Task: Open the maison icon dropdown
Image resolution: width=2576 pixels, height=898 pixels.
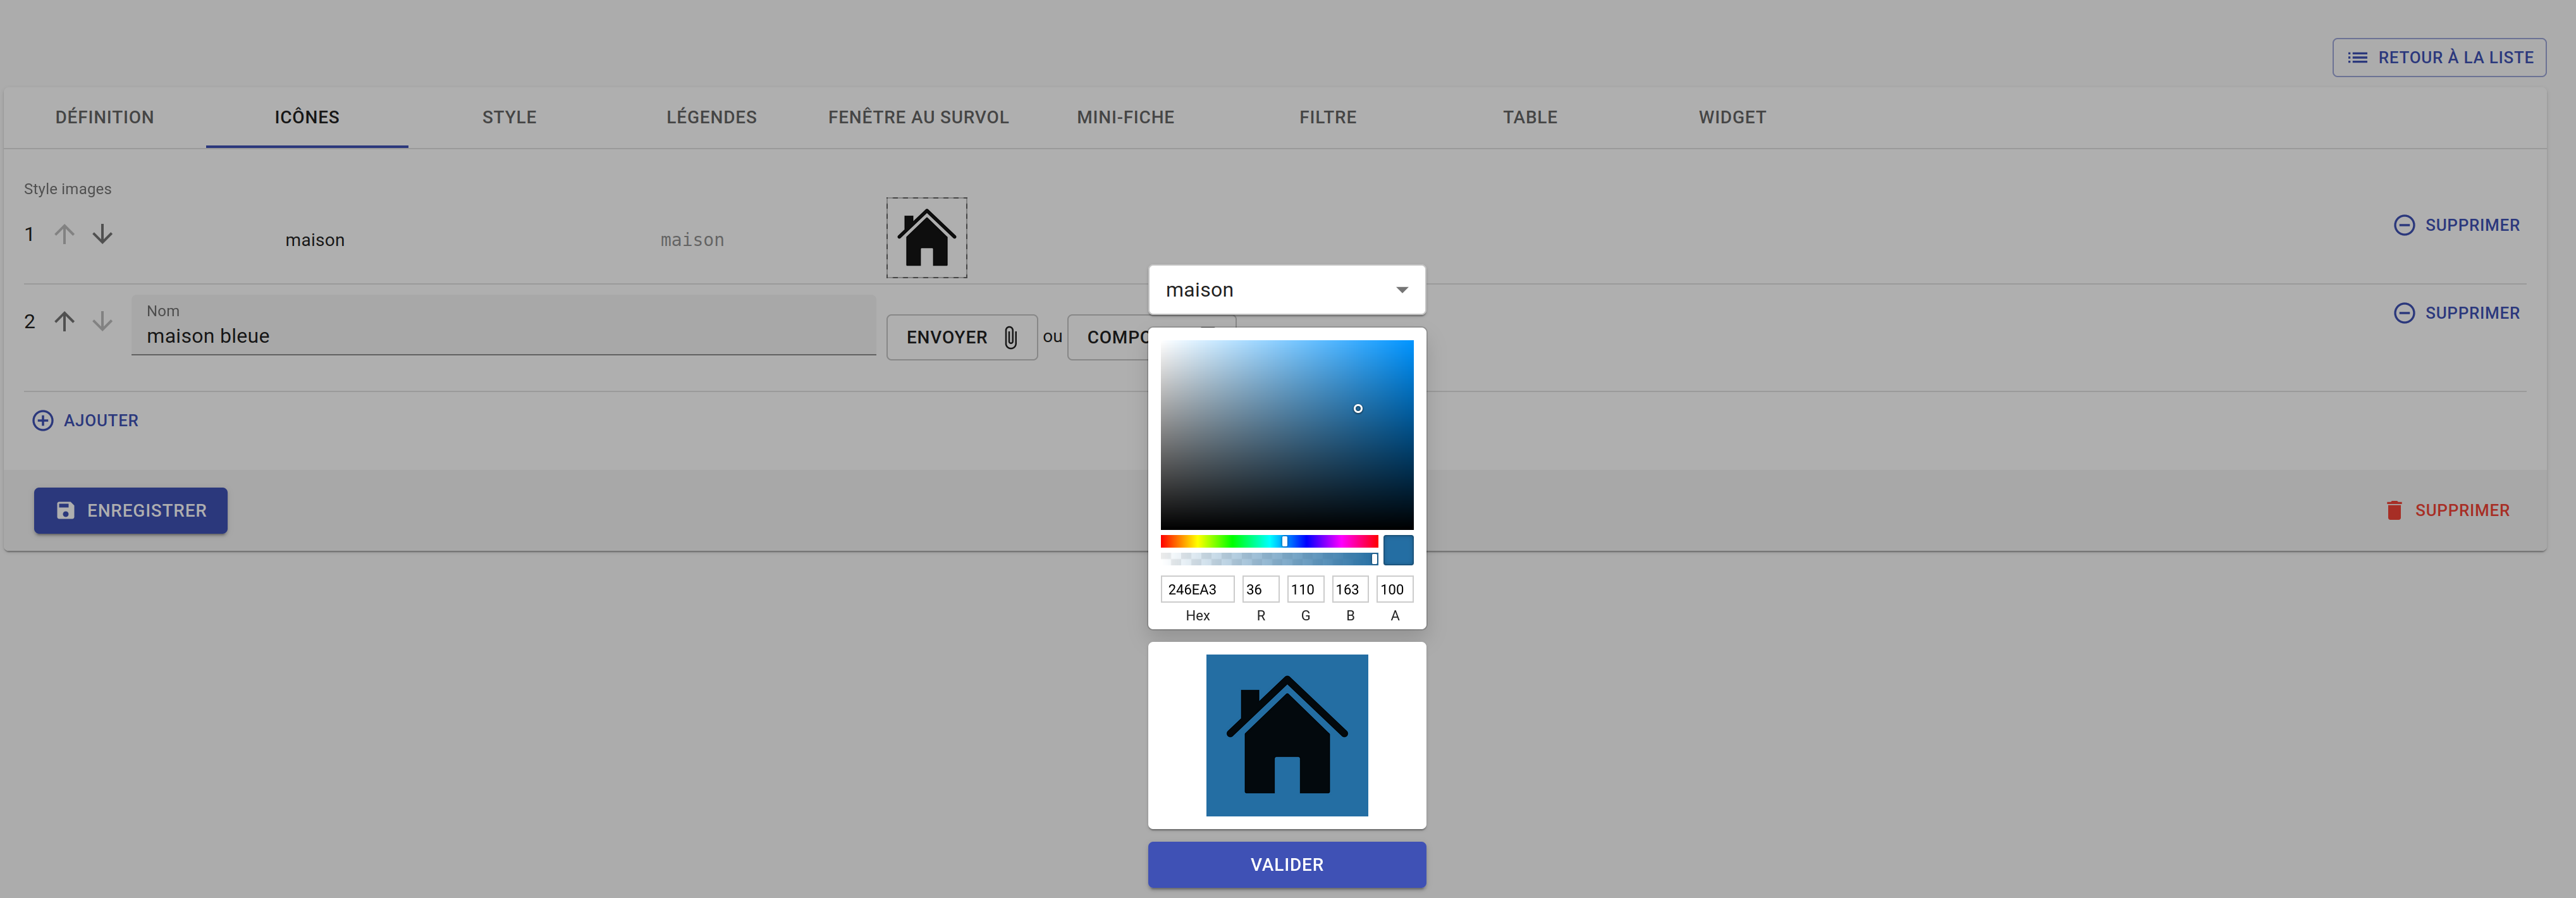Action: 1286,290
